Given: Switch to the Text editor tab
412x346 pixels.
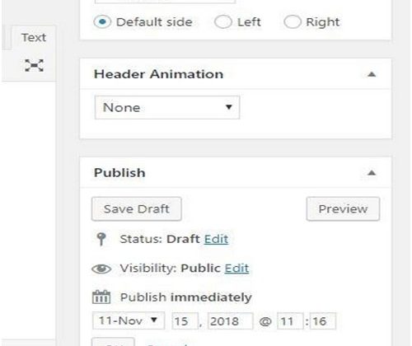Looking at the screenshot, I should tap(34, 38).
